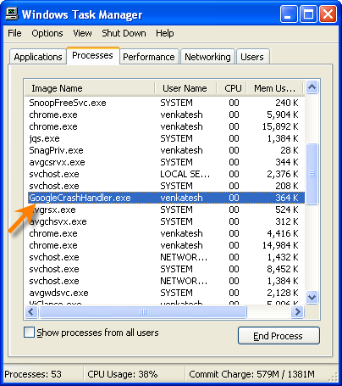Select the avgwdsvc.exe process row
The image size is (342, 386).
pos(164,293)
